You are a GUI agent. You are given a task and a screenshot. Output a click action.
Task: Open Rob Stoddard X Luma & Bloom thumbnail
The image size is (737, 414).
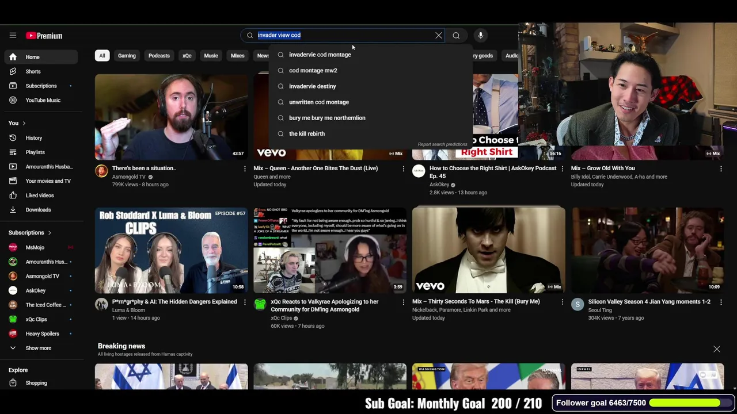[172, 250]
